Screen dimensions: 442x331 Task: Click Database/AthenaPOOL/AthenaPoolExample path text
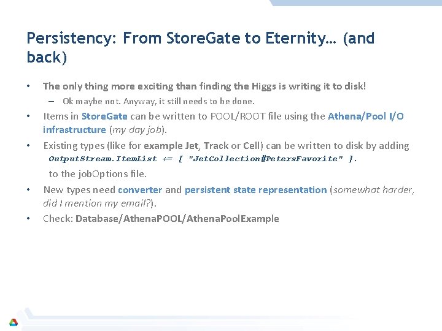tap(177, 219)
